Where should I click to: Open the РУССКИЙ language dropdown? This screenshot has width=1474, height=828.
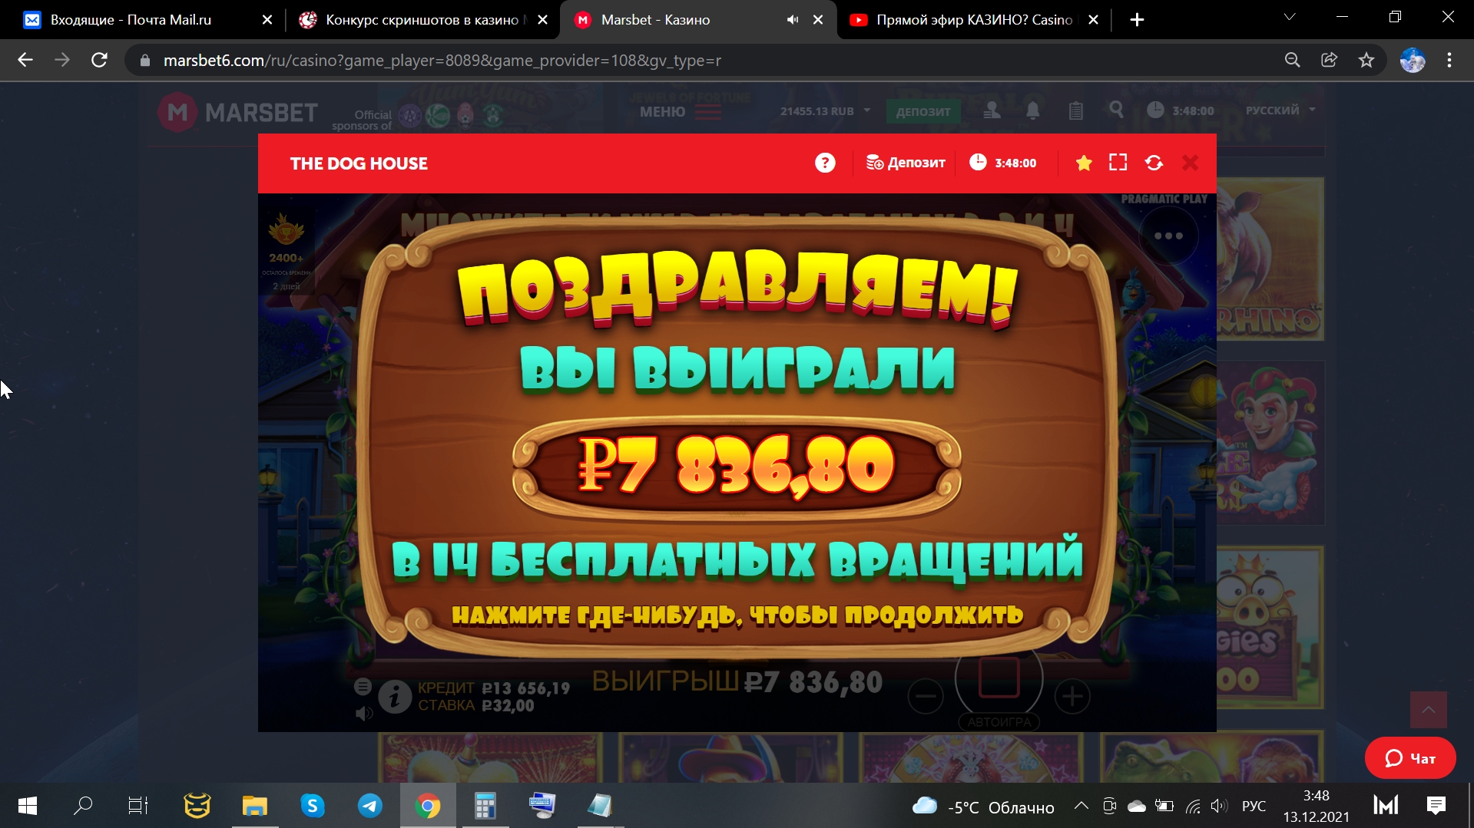click(1280, 111)
